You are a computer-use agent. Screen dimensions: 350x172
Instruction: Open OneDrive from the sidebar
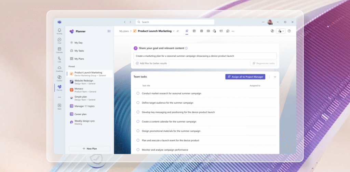(59, 69)
